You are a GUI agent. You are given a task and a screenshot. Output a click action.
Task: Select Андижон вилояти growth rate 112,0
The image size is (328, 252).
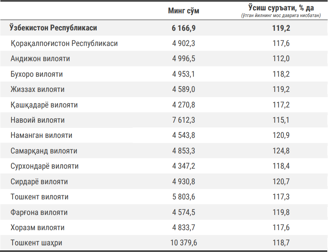pos(281,59)
